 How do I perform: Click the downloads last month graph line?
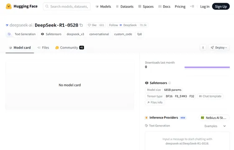point(207,67)
